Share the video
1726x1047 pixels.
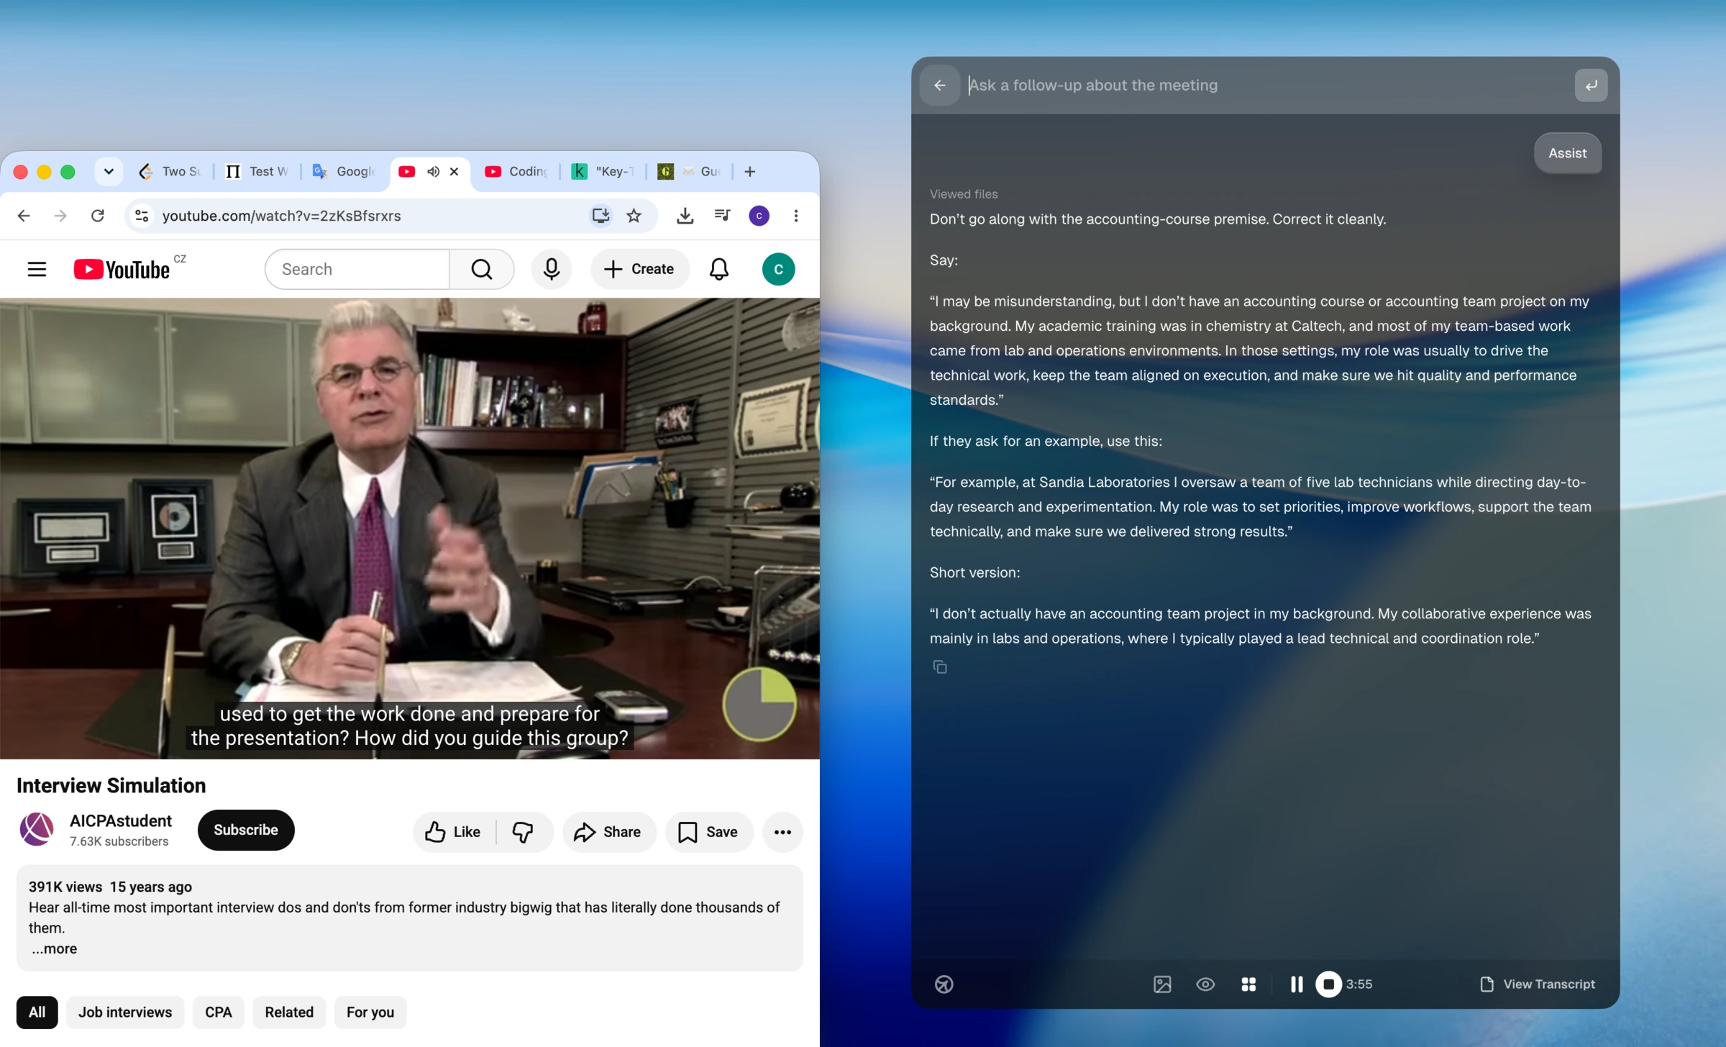click(x=608, y=832)
